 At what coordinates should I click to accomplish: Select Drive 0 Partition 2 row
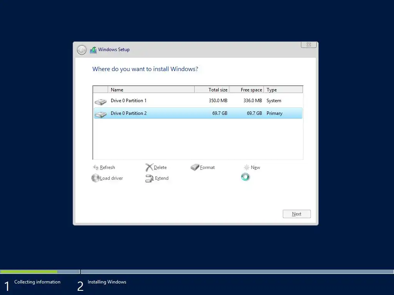pyautogui.click(x=198, y=113)
